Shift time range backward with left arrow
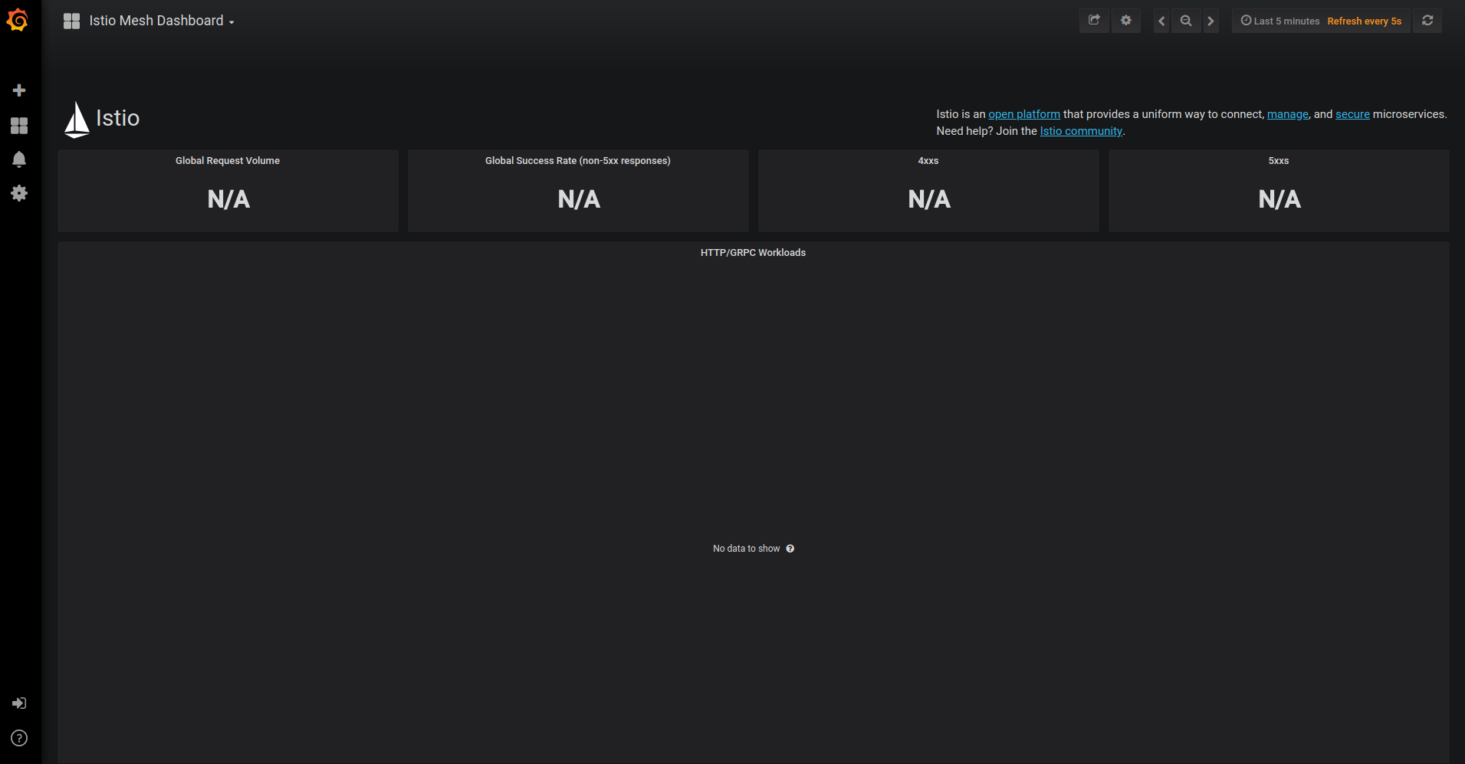Screen dimensions: 1465x764 click(x=1161, y=21)
